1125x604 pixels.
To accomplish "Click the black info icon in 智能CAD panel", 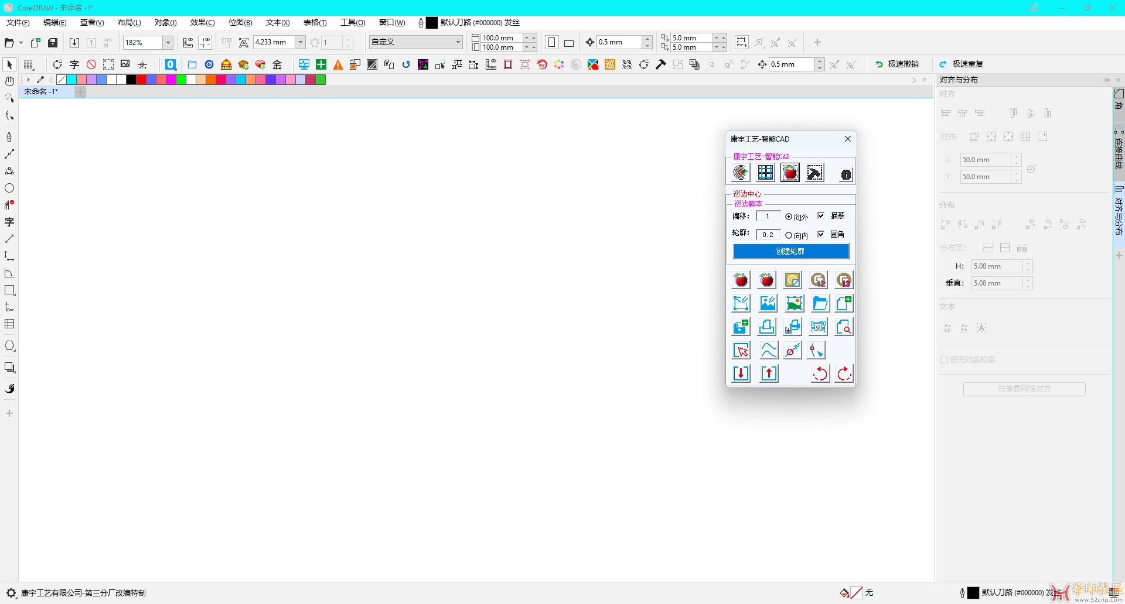I will point(846,174).
